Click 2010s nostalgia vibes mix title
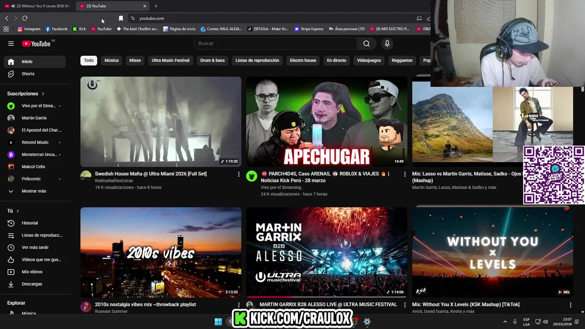The height and width of the screenshot is (329, 585). pyautogui.click(x=145, y=305)
